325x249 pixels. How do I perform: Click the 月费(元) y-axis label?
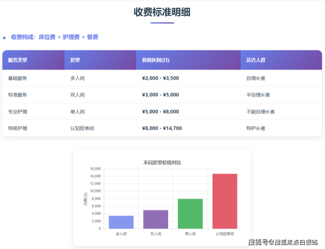86,199
